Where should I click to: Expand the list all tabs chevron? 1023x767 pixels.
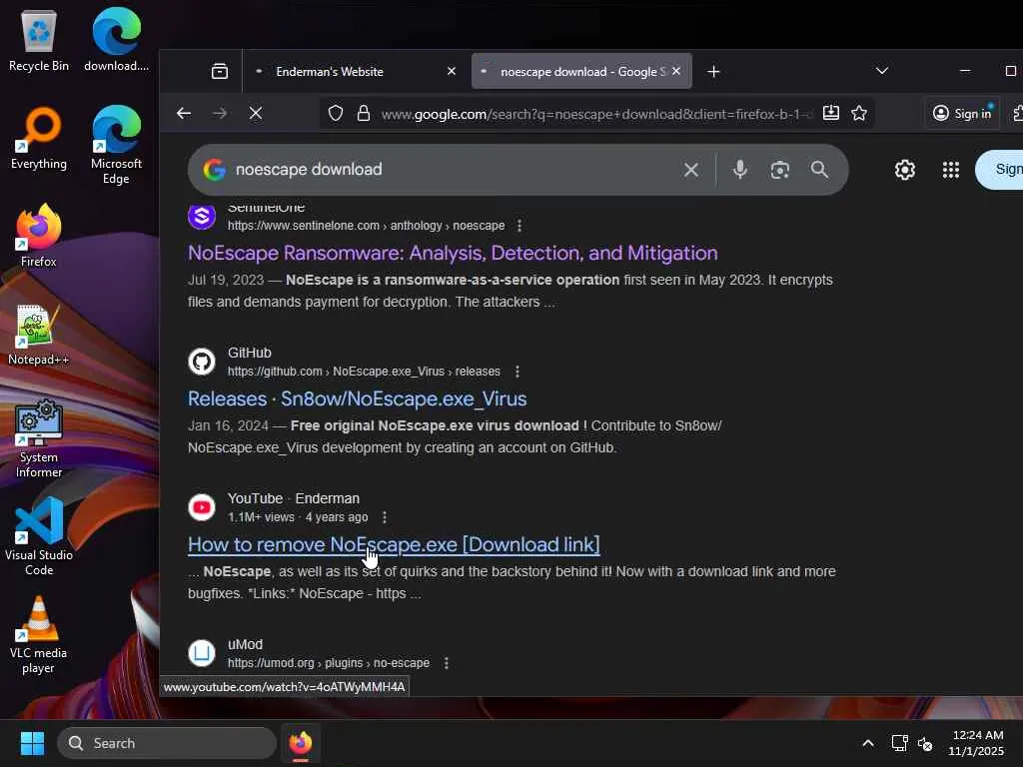coord(882,71)
